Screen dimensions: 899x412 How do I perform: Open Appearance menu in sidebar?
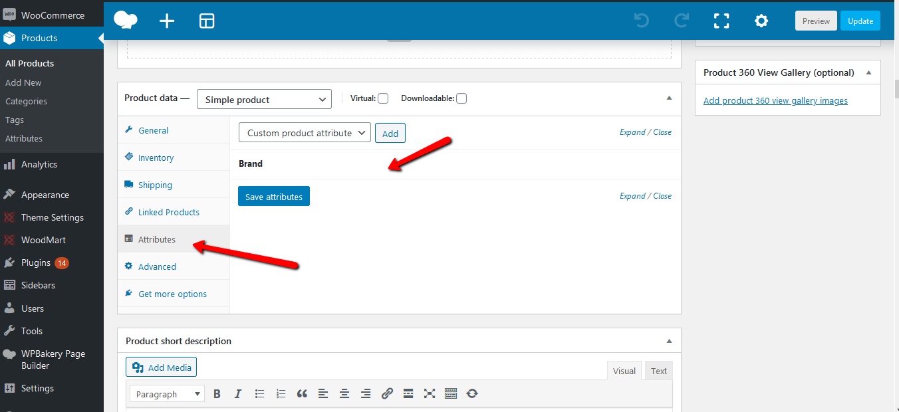coord(52,195)
